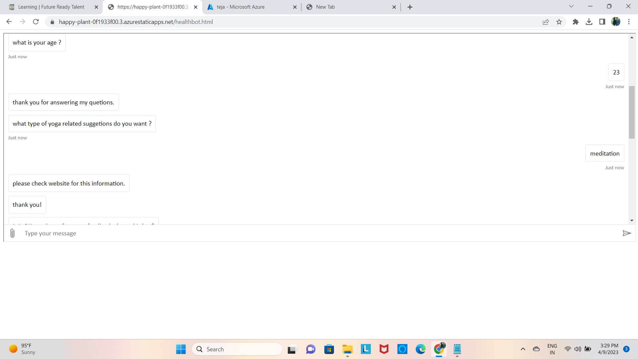The width and height of the screenshot is (638, 359).
Task: Expand the tab search chevron
Action: tap(571, 6)
